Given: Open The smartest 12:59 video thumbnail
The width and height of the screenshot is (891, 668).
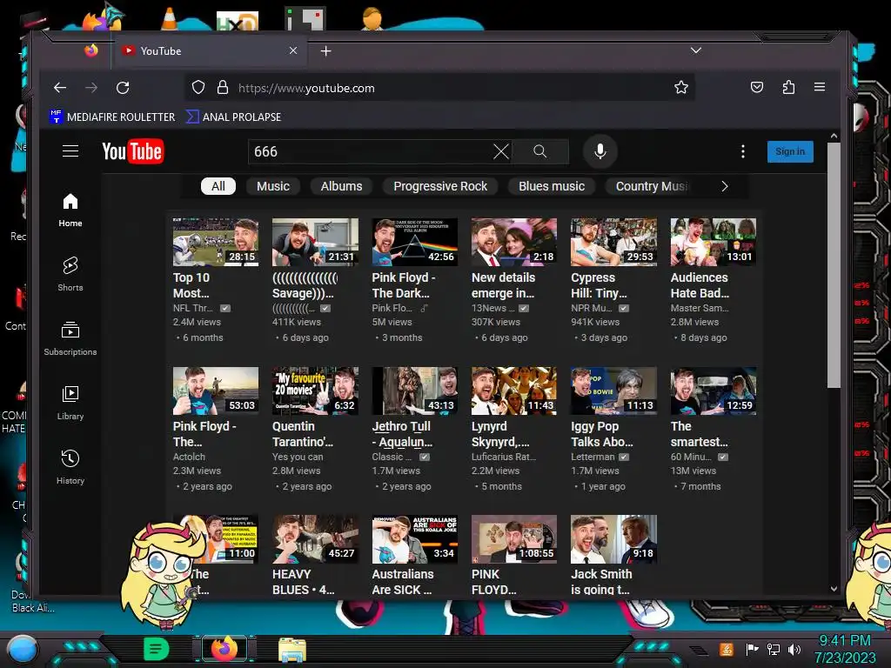Looking at the screenshot, I should pyautogui.click(x=713, y=391).
